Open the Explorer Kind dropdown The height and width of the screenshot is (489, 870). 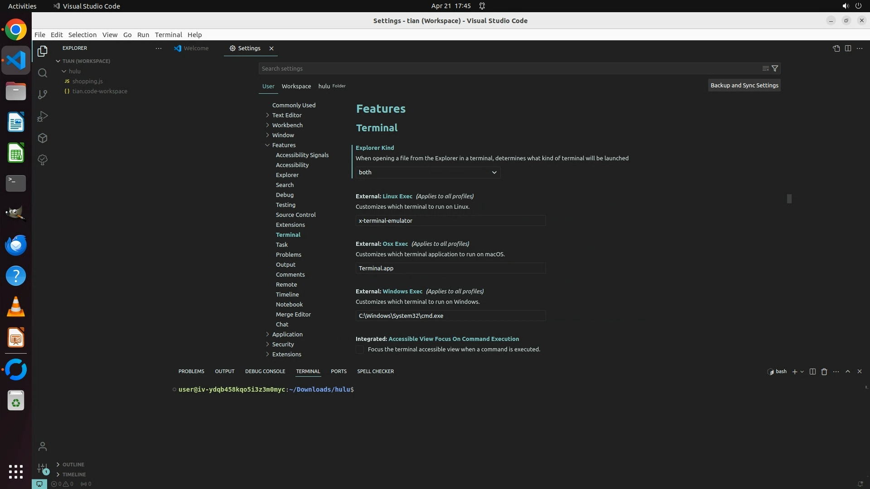coord(428,172)
